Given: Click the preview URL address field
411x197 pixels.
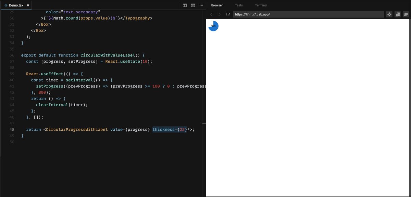Looking at the screenshot, I should (x=308, y=14).
